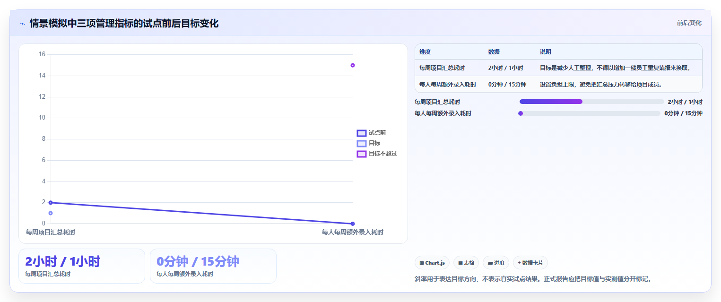Click the 表格 tag icon

460,263
